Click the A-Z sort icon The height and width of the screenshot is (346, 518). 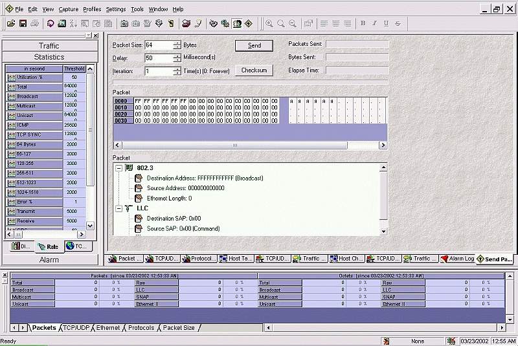point(73,23)
